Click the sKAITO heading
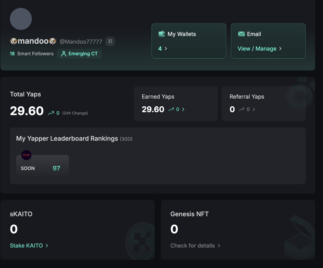Viewport: 323px width, 268px height. (x=21, y=214)
